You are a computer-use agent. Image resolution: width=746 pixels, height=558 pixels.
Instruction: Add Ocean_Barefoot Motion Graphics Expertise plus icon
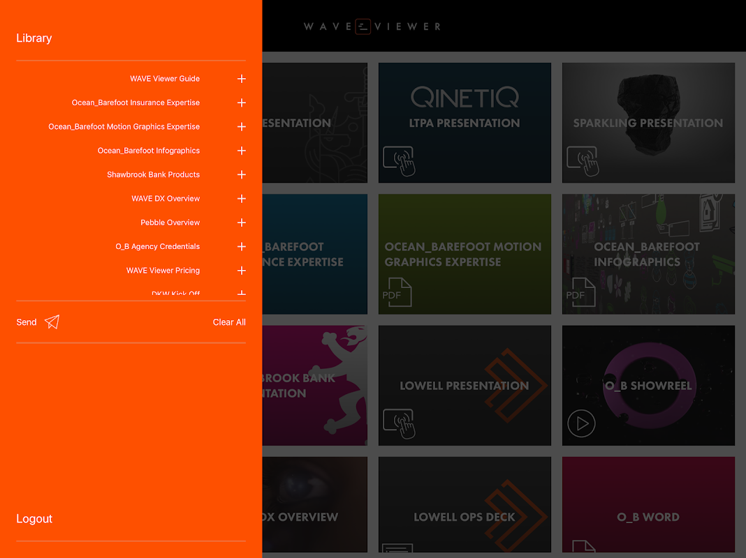(x=242, y=127)
